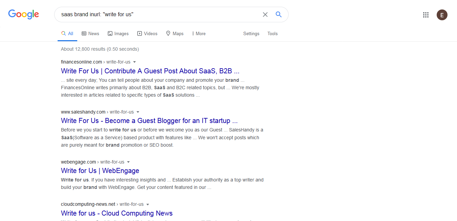Click the ellipsis link ending the WebEngage snippet
Image resolution: width=457 pixels, height=221 pixels.
tap(209, 187)
